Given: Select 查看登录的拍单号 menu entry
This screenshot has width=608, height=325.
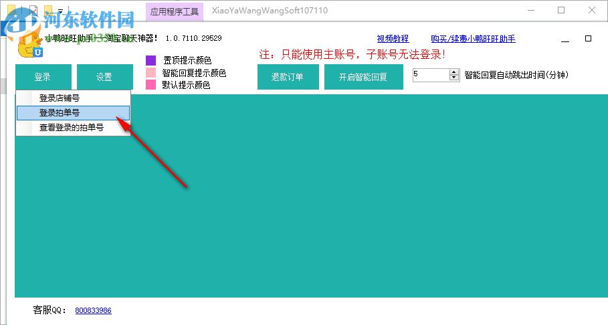Looking at the screenshot, I should pos(73,128).
